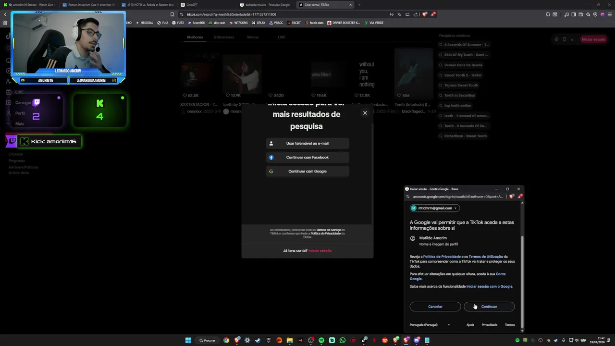Open Epic Games from taskbar
The width and height of the screenshot is (615, 346).
point(269,340)
